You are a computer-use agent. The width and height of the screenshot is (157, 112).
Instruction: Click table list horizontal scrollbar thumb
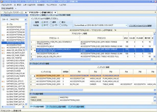10,107
